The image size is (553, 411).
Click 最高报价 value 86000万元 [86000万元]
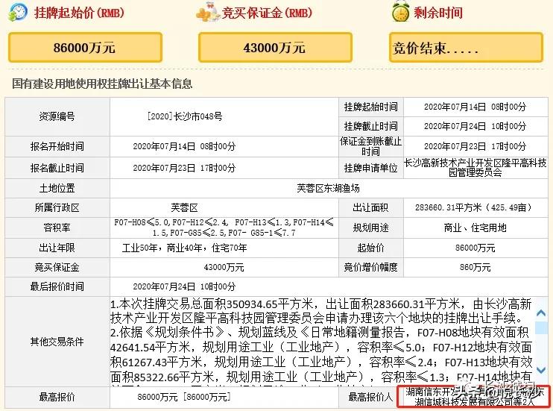(184, 397)
